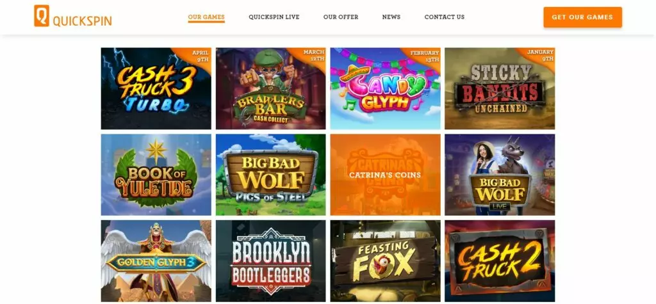This screenshot has width=656, height=304.
Task: Open the Our Games menu item
Action: coord(206,17)
